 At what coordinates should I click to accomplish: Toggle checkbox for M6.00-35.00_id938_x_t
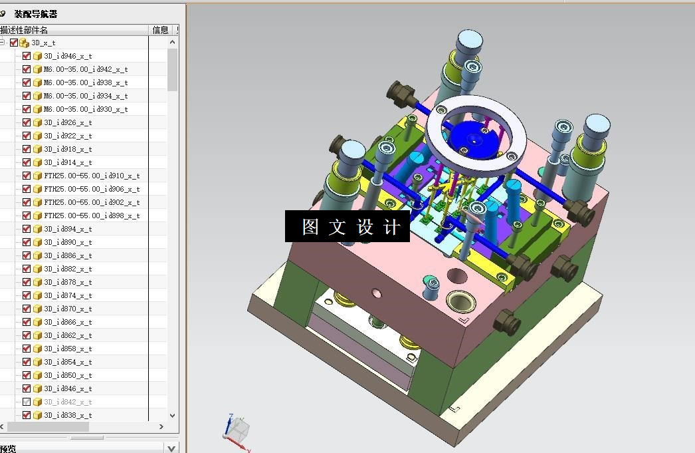click(26, 82)
